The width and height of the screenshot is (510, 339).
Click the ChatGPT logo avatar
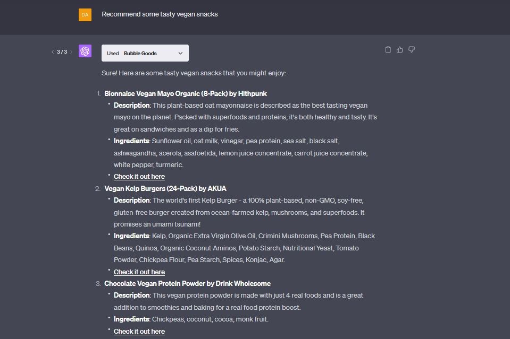coord(85,51)
